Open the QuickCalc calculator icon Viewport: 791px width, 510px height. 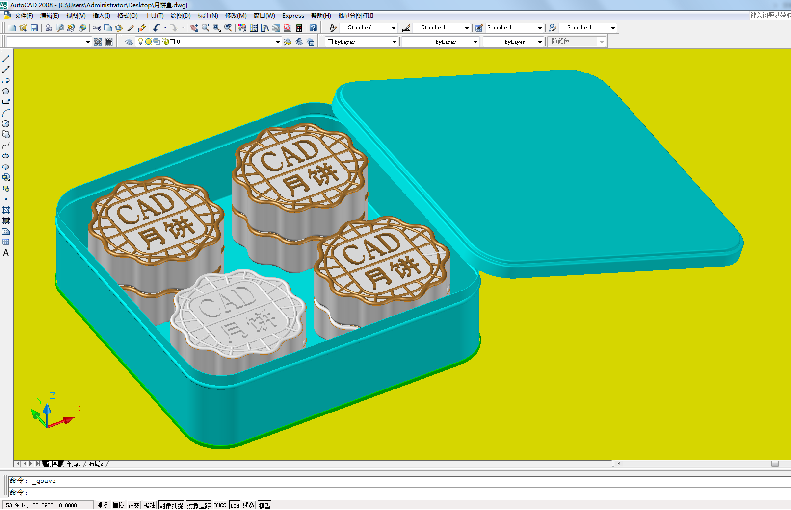tap(299, 28)
